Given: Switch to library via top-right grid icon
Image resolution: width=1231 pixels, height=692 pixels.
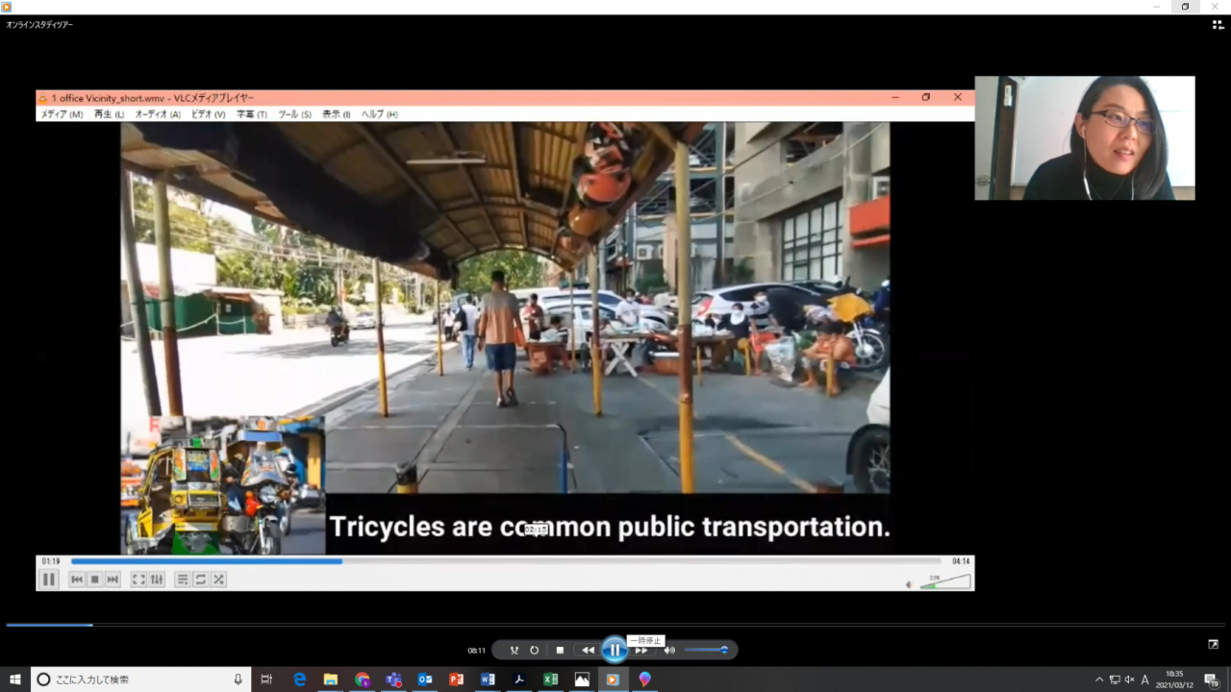Looking at the screenshot, I should tap(1218, 25).
